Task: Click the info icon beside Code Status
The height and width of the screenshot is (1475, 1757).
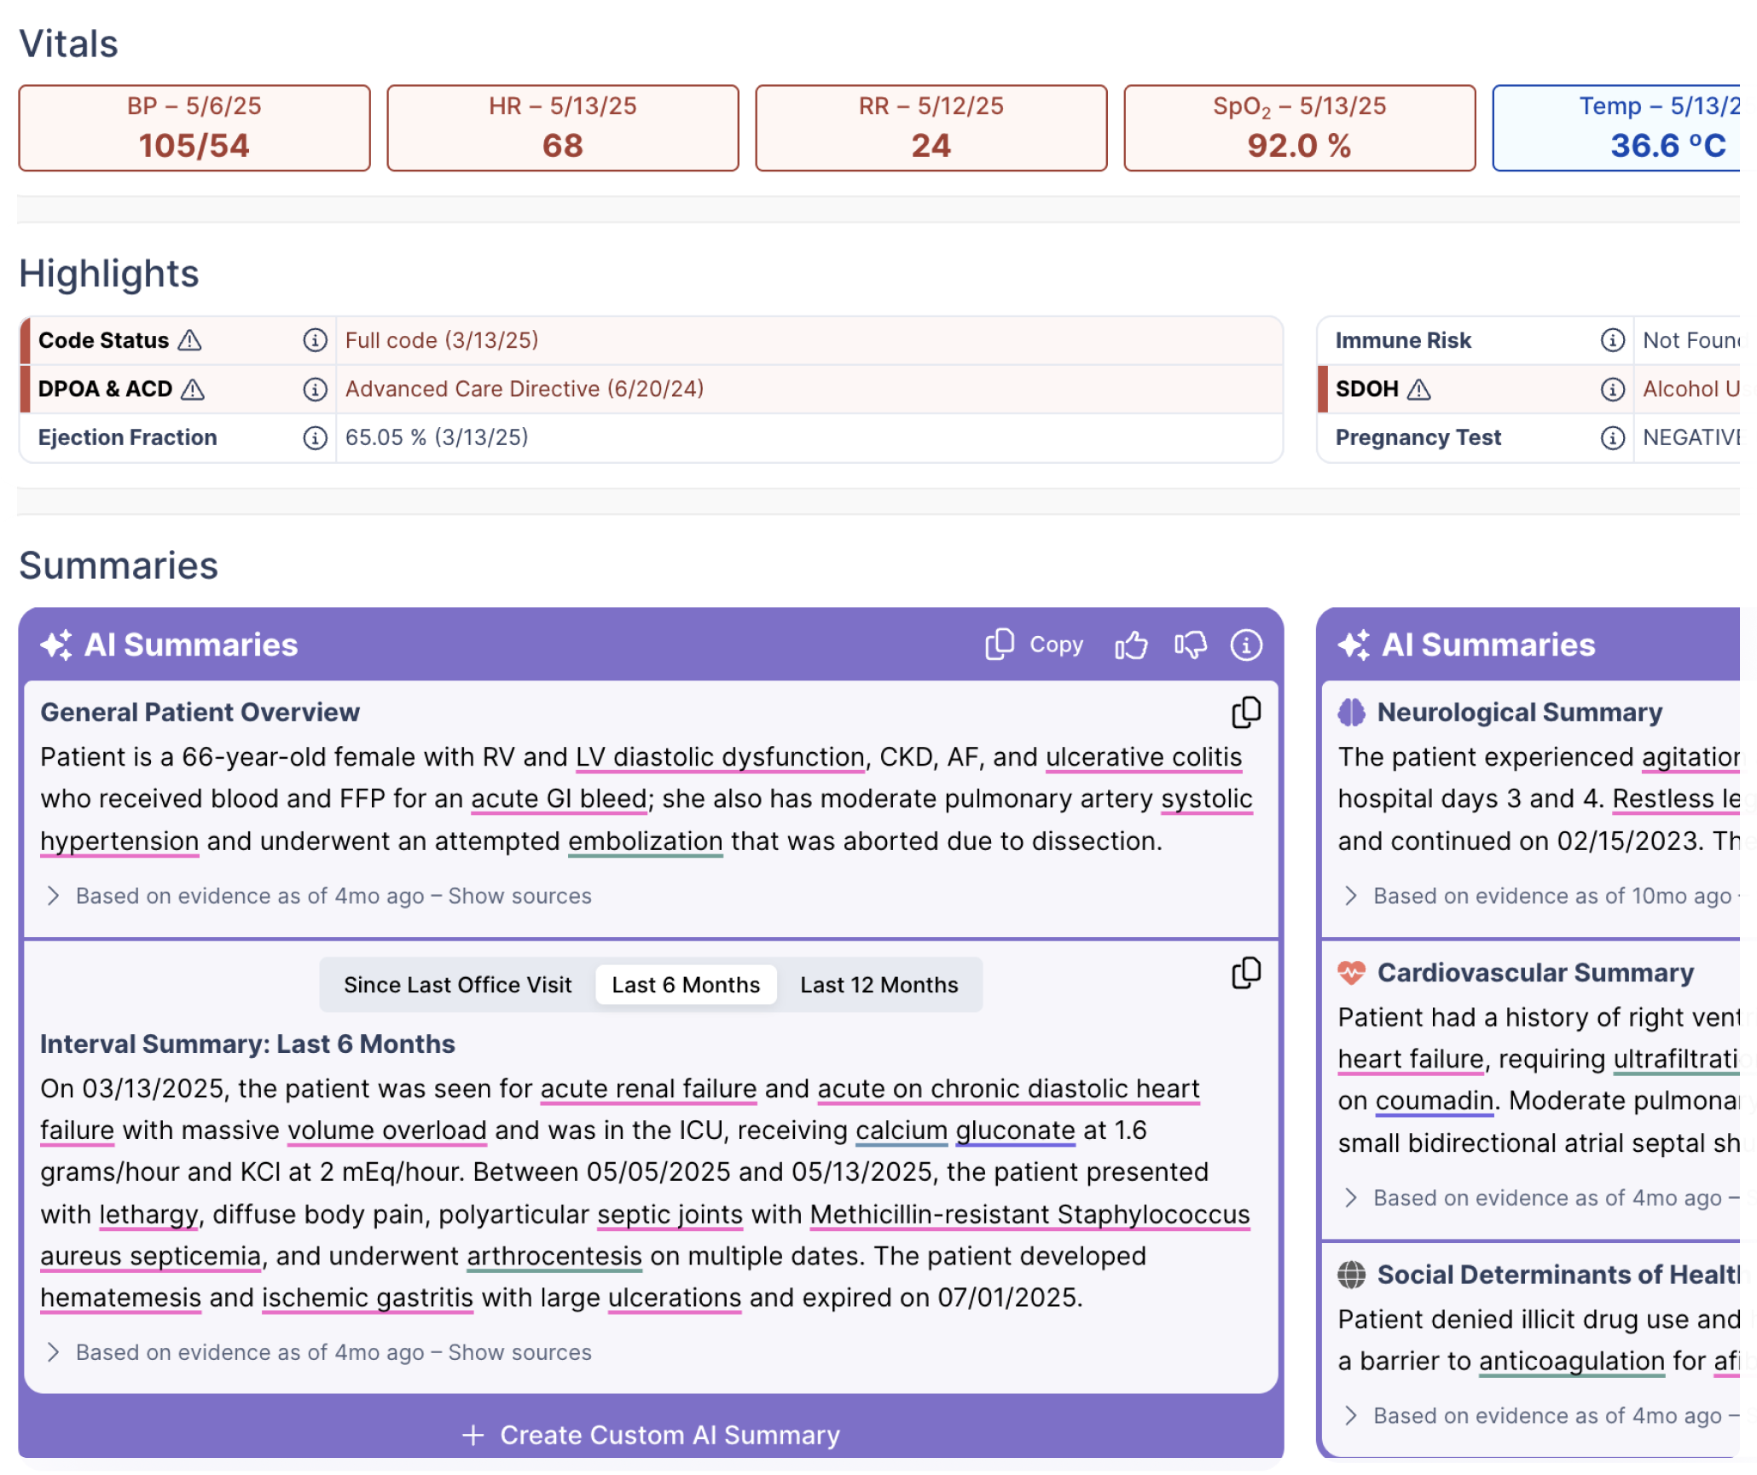Action: [x=315, y=340]
